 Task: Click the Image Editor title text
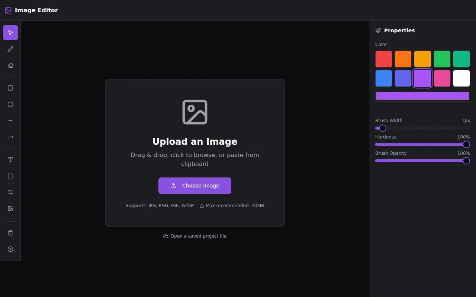(x=36, y=10)
